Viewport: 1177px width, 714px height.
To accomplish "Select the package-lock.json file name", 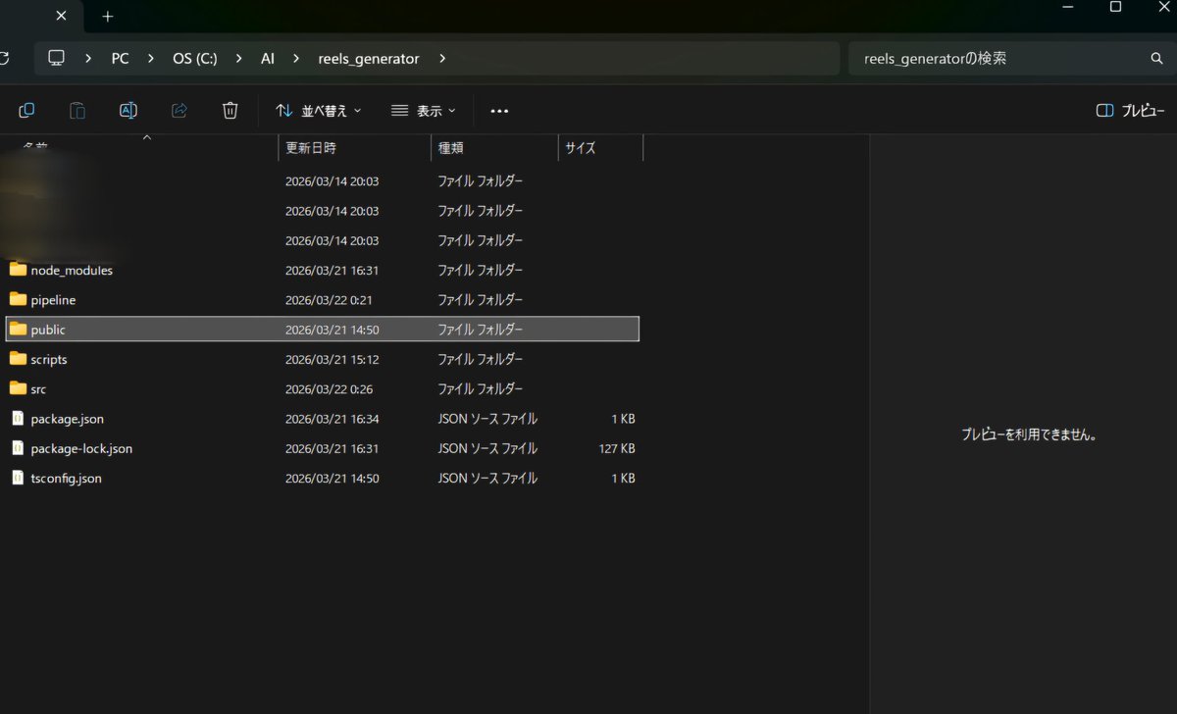I will point(81,448).
